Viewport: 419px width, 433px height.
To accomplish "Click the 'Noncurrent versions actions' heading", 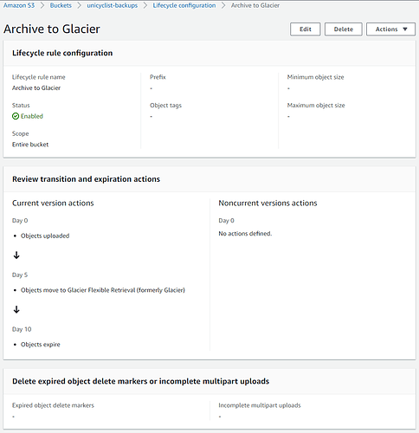I will click(x=268, y=203).
